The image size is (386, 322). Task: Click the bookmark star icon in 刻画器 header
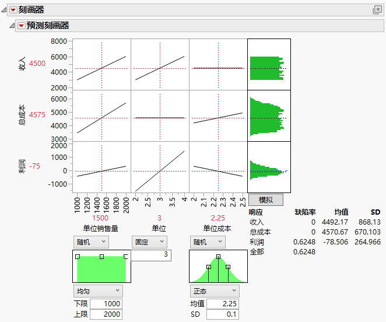377,10
